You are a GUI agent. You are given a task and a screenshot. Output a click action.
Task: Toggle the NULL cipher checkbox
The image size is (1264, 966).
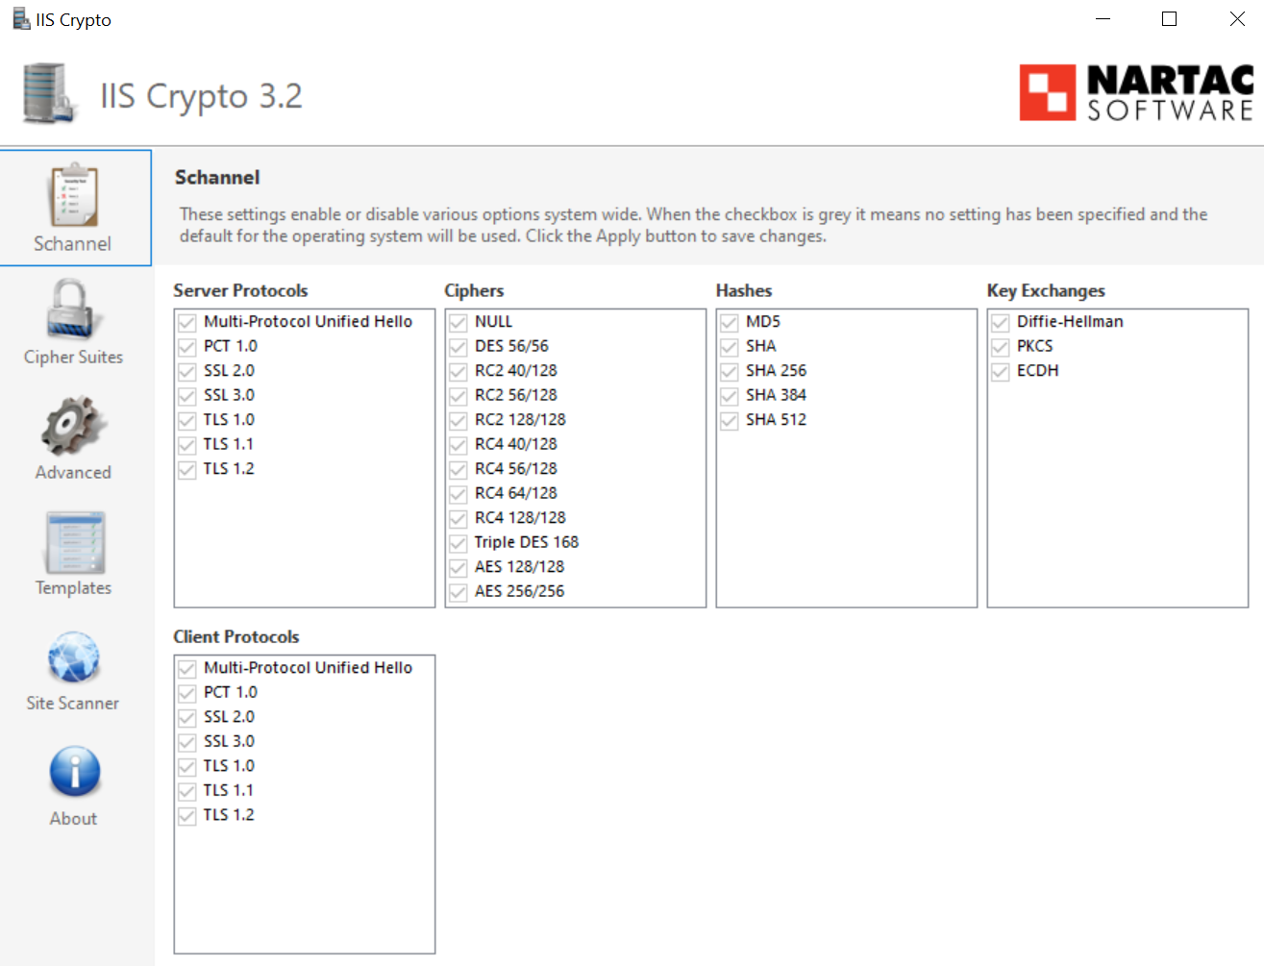coord(459,322)
